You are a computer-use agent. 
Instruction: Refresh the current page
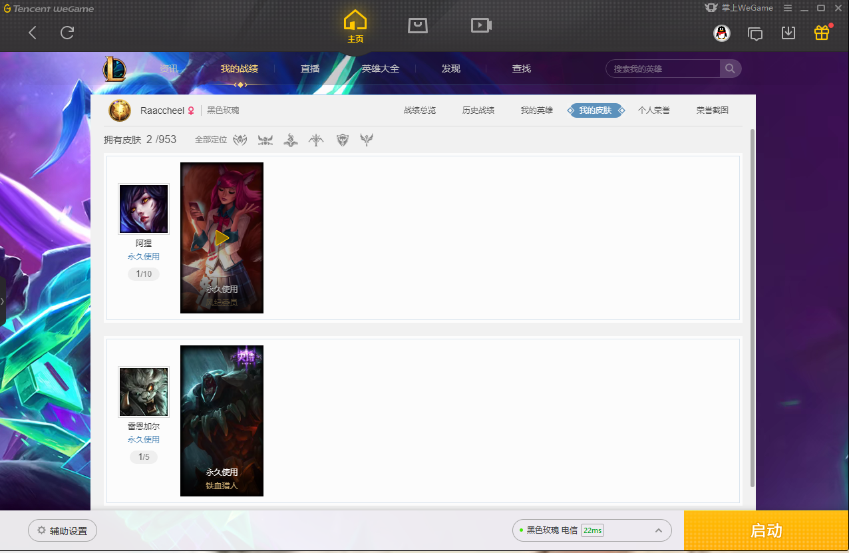[x=67, y=33]
